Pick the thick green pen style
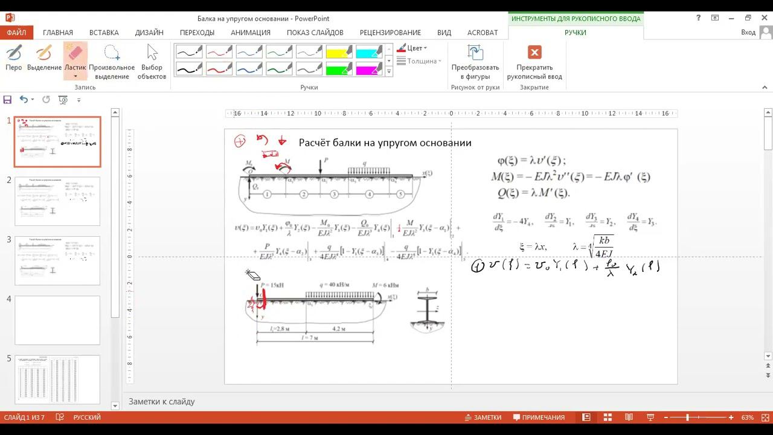Screen dimensions: 773x435 click(279, 69)
